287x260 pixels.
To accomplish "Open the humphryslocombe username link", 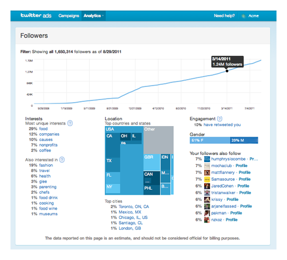I will (x=228, y=159).
